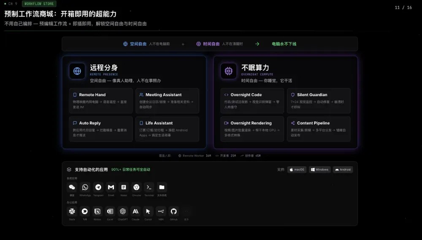Select the Excel app icon
Image resolution: width=422 pixels, height=240 pixels.
click(x=110, y=211)
